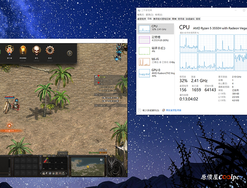Viewport: 247px width, 188px height.
Task: Click the '2.10 GHz' base speed value
Action: click(x=237, y=77)
